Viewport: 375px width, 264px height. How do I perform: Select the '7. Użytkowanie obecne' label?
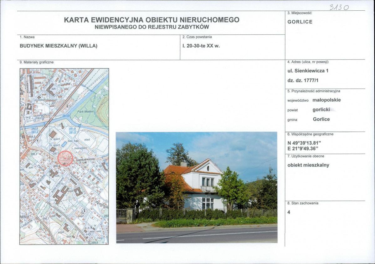[x=306, y=156]
